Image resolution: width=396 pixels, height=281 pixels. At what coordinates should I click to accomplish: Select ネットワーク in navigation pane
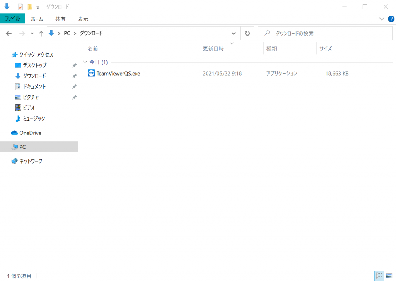(31, 161)
